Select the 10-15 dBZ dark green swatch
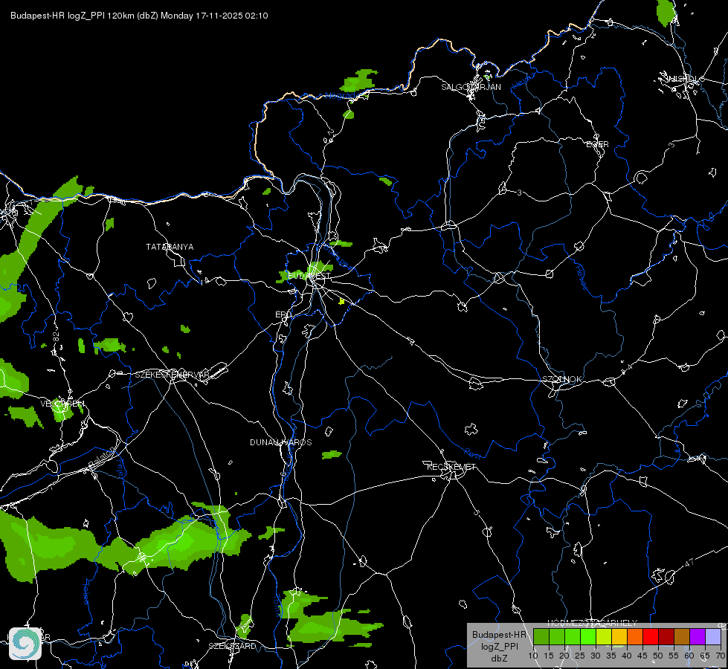728x669 pixels. pos(541,637)
